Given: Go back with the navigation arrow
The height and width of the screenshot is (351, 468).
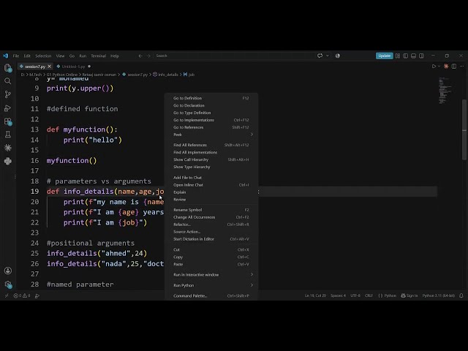Looking at the screenshot, I should [x=140, y=56].
